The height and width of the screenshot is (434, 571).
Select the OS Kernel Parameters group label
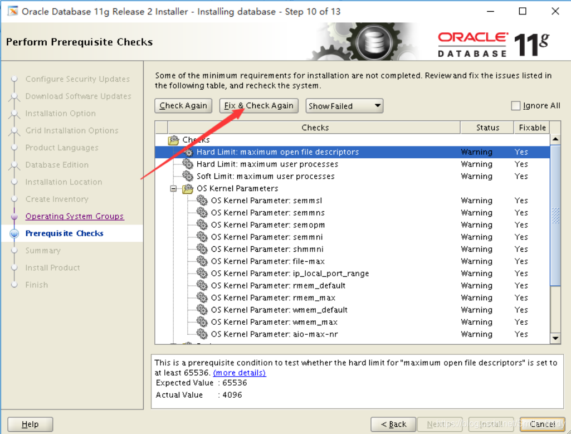click(x=237, y=189)
